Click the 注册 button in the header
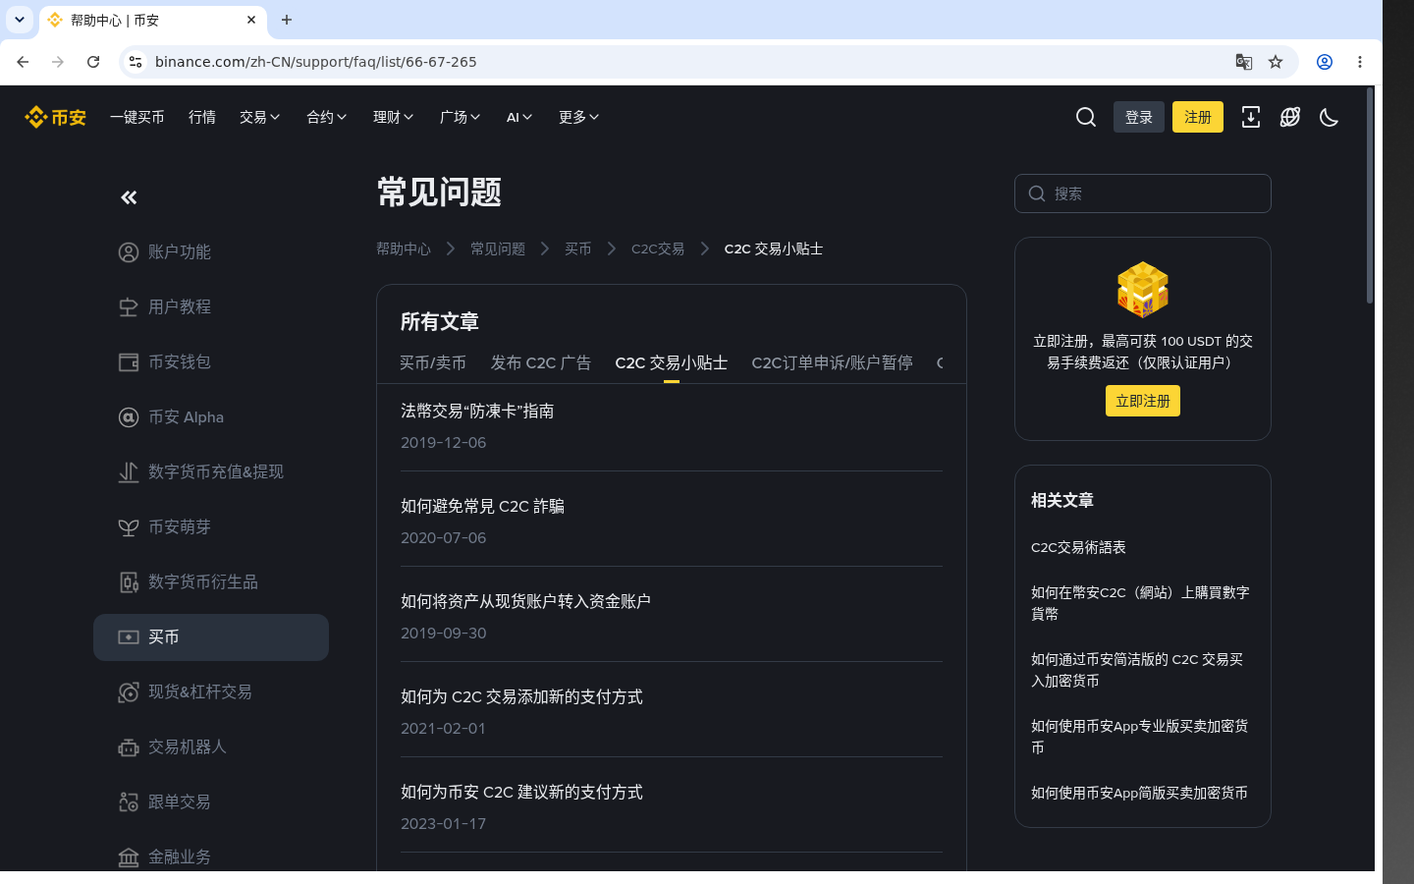The image size is (1414, 884). pos(1198,117)
